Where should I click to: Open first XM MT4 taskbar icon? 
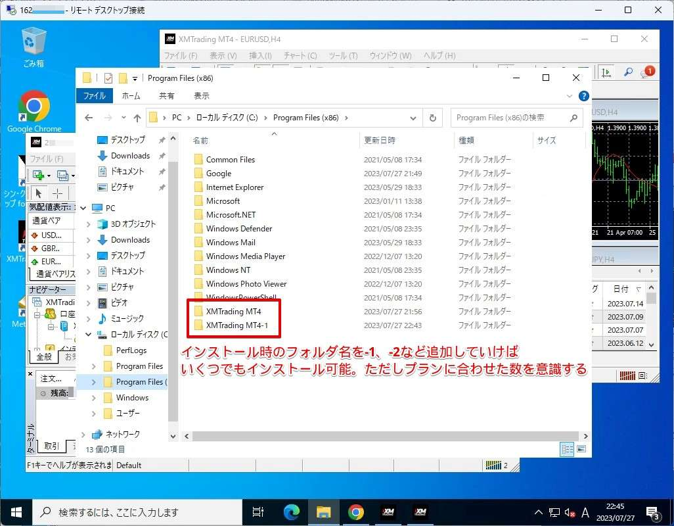[x=388, y=512]
